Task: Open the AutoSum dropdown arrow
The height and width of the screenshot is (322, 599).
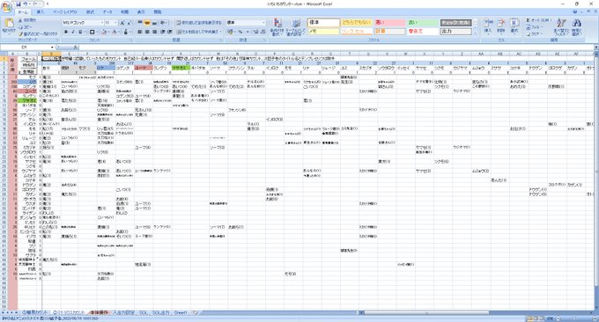Action: coord(551,20)
